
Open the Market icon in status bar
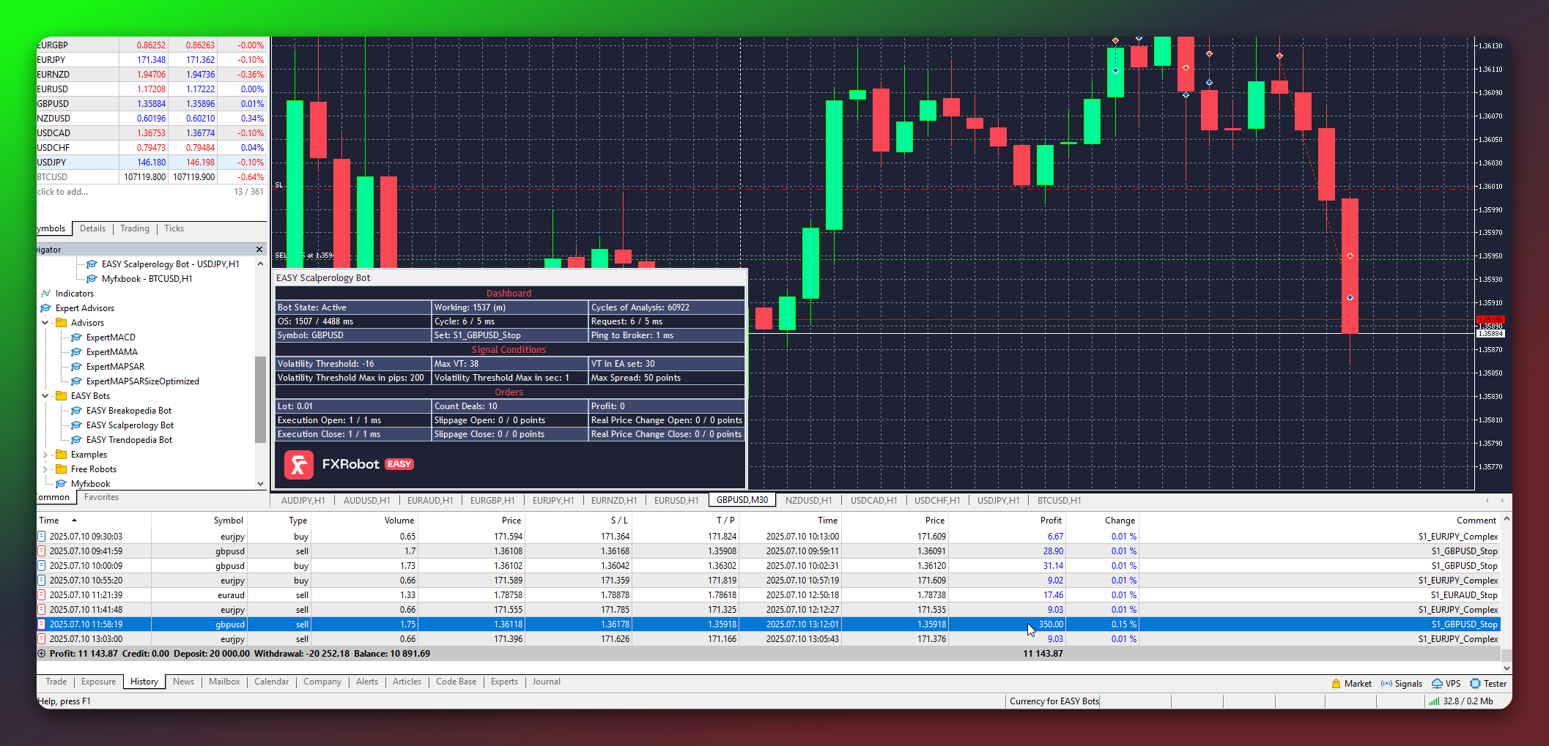pos(1336,684)
